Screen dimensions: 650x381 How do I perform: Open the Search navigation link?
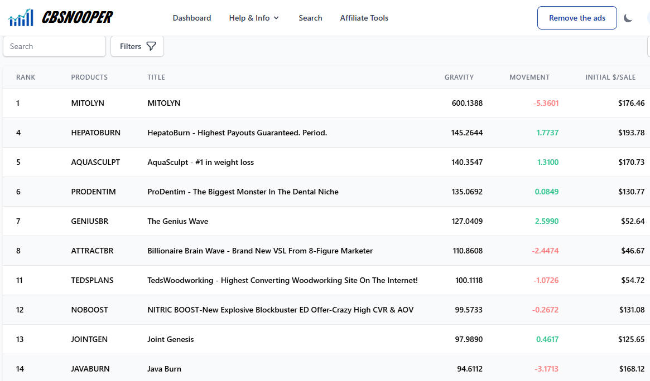click(310, 18)
